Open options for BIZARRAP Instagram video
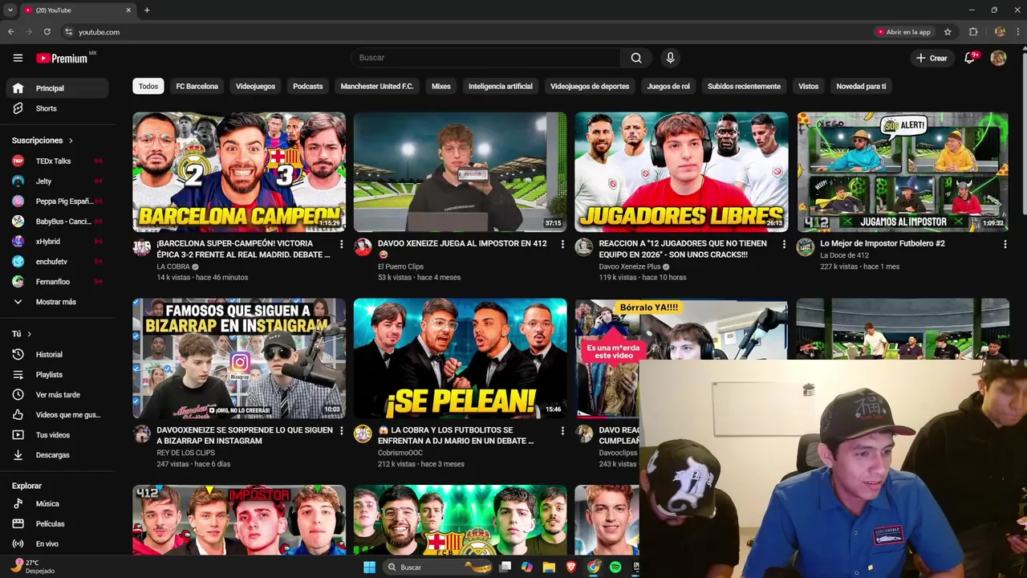The width and height of the screenshot is (1027, 578). (341, 431)
